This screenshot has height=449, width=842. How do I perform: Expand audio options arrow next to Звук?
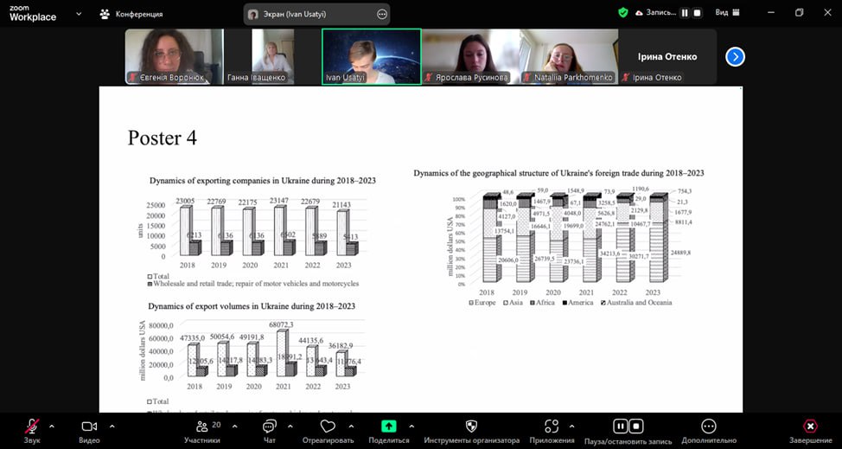click(52, 427)
